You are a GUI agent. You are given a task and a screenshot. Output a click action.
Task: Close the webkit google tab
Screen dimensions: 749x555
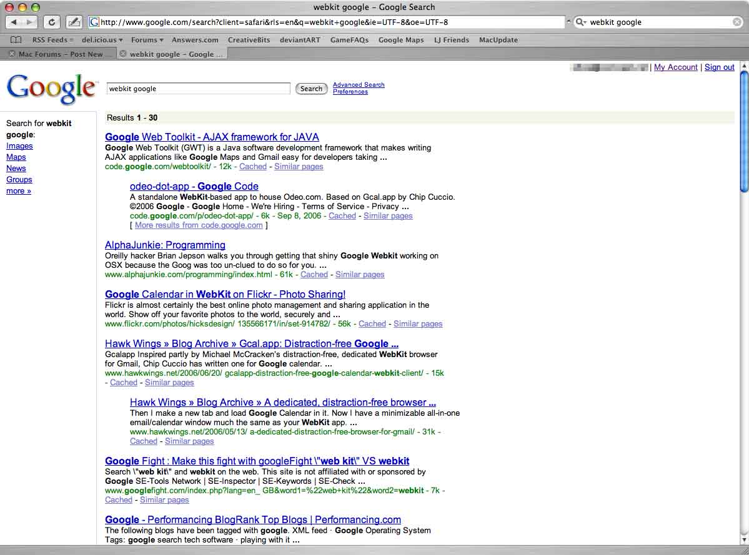[123, 54]
